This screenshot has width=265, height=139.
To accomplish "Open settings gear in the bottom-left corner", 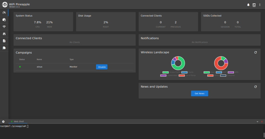I will (x=3, y=122).
